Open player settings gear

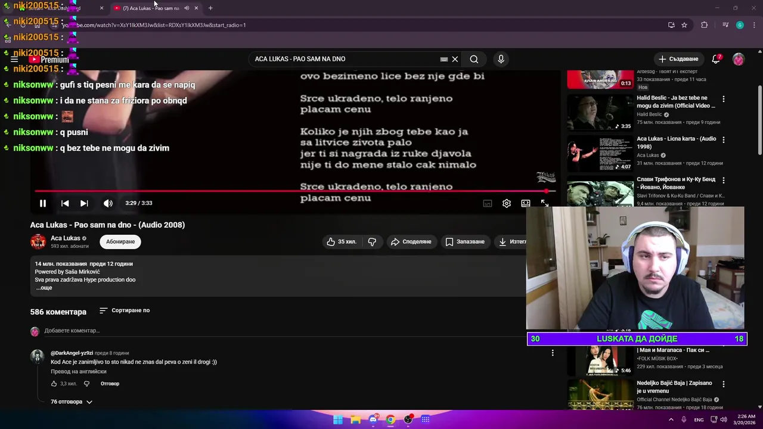point(506,203)
